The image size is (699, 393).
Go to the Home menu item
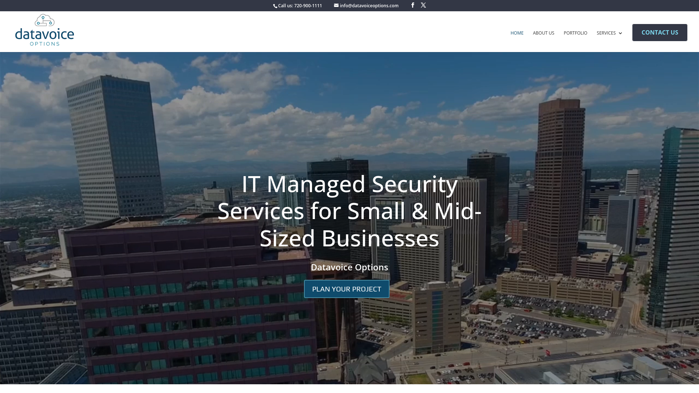[517, 33]
